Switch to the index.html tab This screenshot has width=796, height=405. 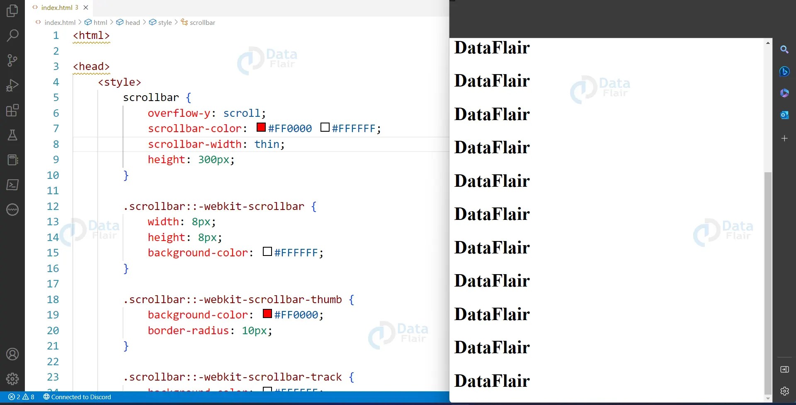pos(58,7)
